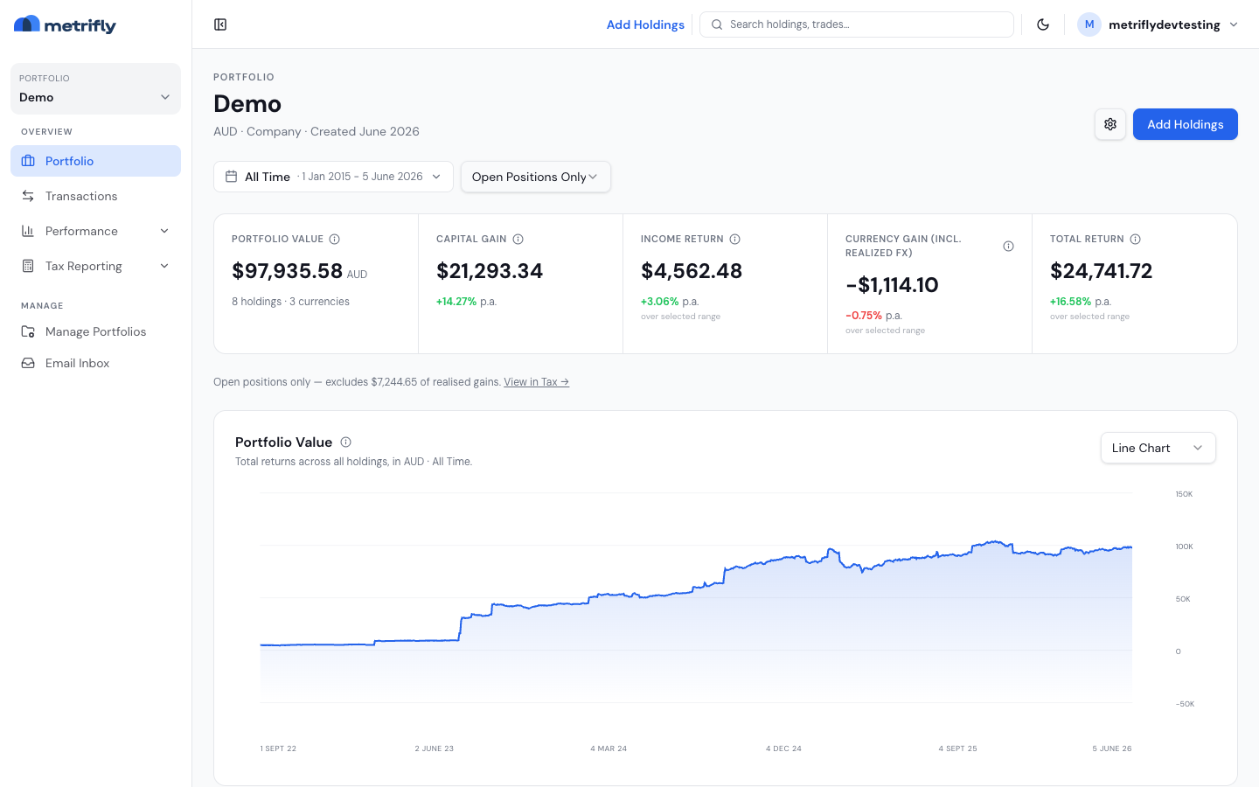The image size is (1259, 787).
Task: Go to Transactions in sidebar
Action: [95, 196]
